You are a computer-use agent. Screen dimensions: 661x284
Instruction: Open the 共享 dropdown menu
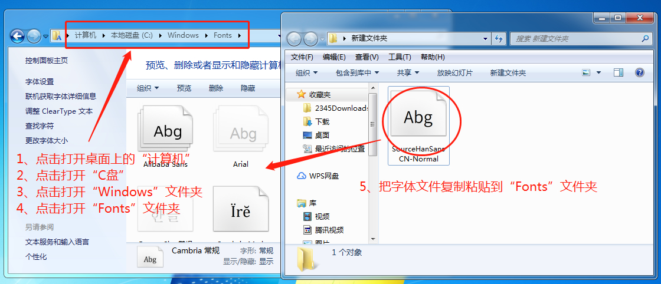pos(407,73)
